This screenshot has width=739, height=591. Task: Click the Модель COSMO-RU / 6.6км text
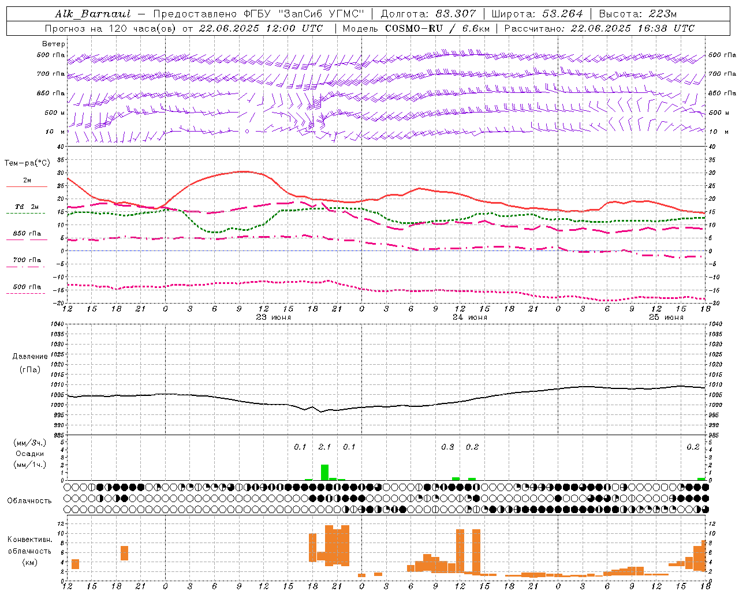[x=416, y=28]
